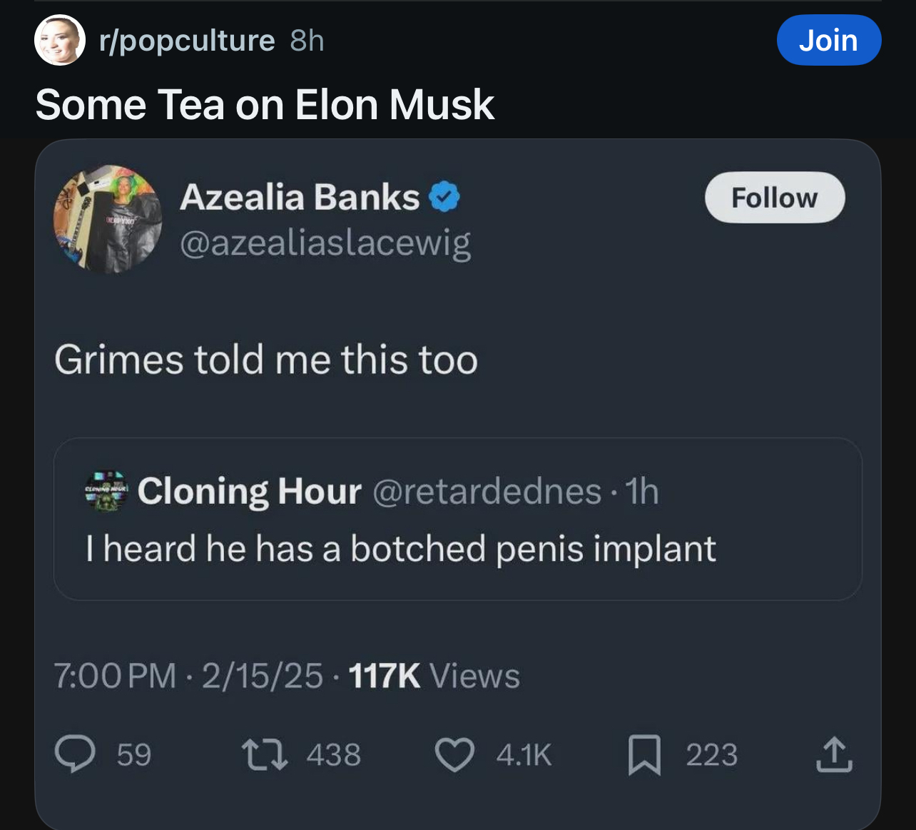The height and width of the screenshot is (830, 916).
Task: Tap the retweet arrows icon
Action: (265, 755)
